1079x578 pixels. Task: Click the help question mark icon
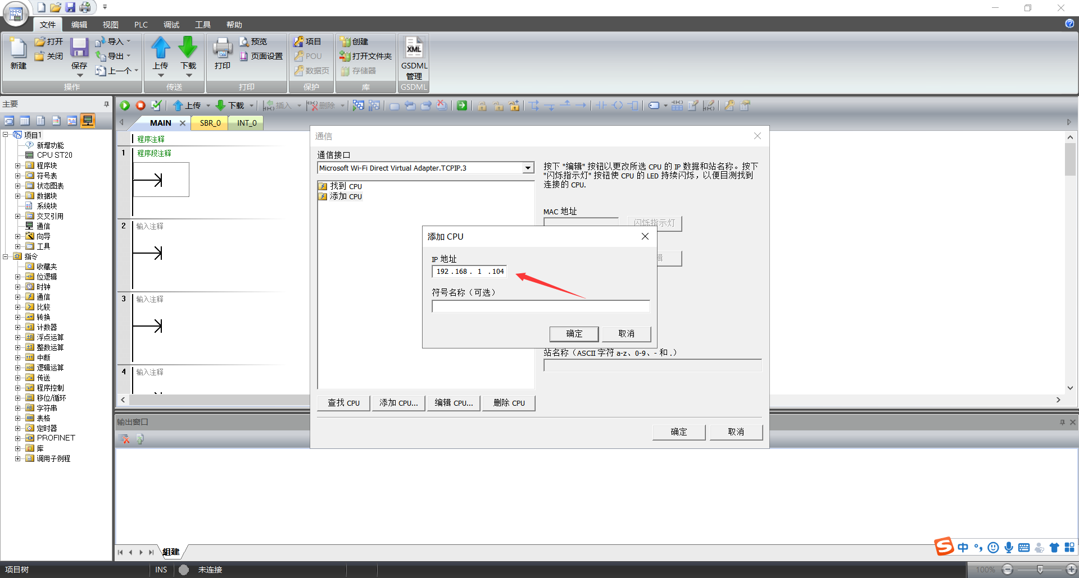[x=1069, y=24]
